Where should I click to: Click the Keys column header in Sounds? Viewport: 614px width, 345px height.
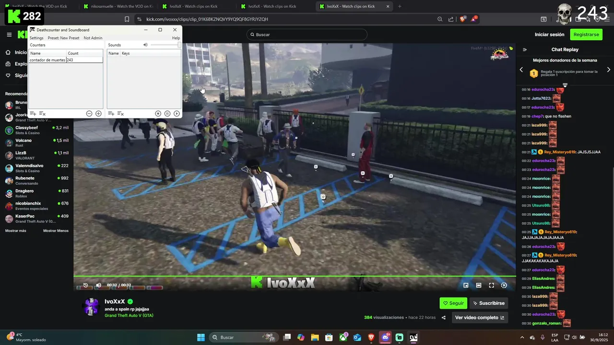[151, 53]
